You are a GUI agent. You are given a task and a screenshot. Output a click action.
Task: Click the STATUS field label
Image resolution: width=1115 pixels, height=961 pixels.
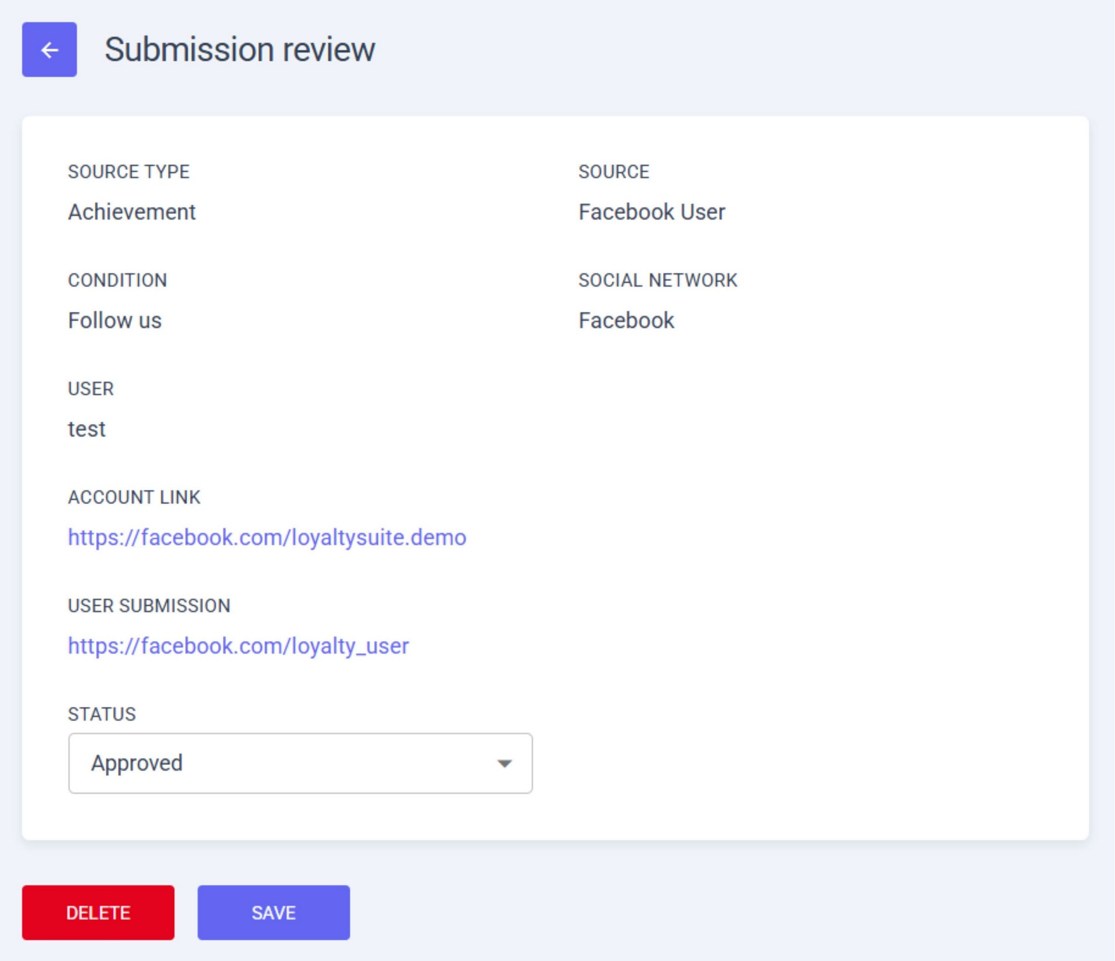[102, 714]
